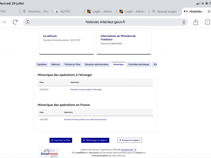Click the Mercredi 29 juillet date

pyautogui.click(x=12, y=3)
